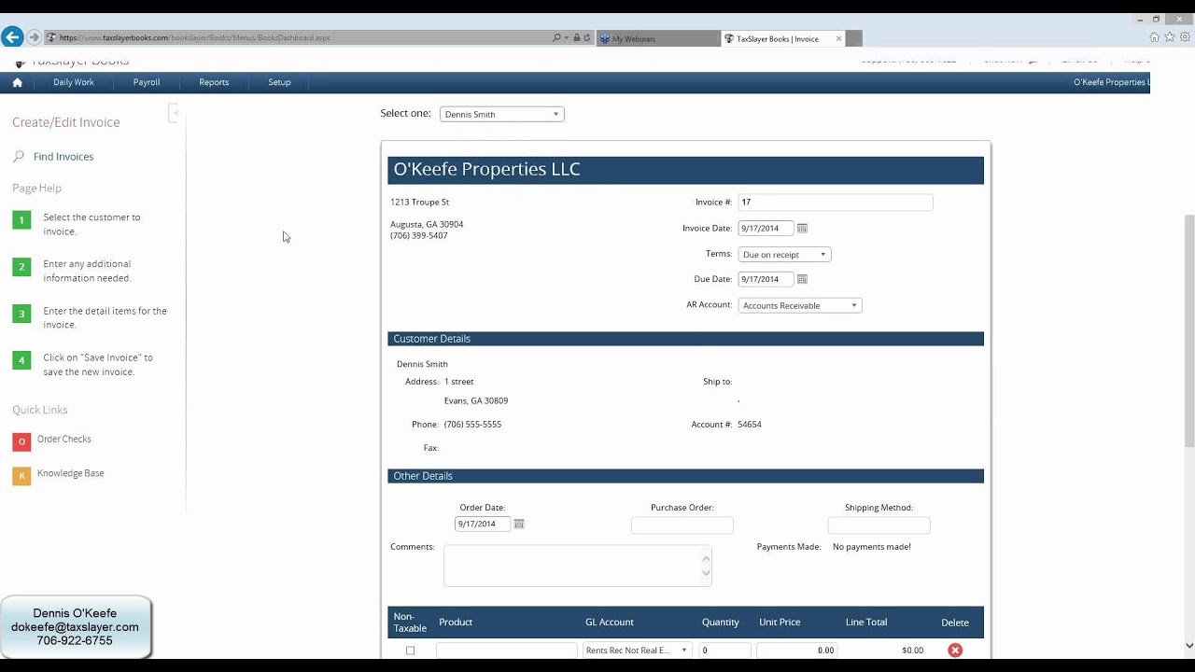
Task: Click the browser refresh icon
Action: coord(587,38)
